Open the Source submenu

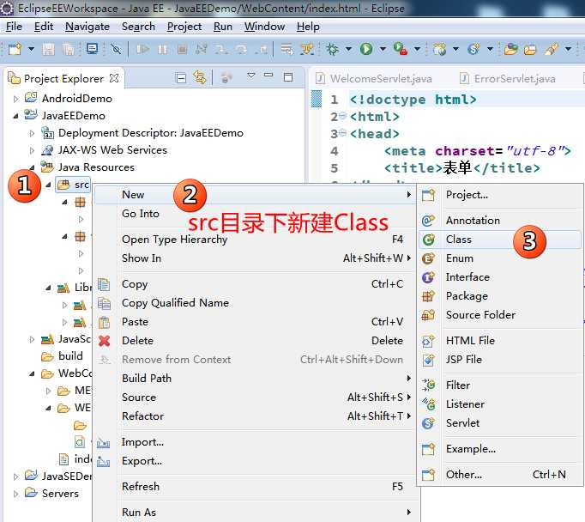click(x=254, y=398)
